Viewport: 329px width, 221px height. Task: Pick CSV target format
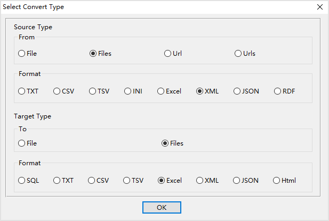click(x=92, y=180)
